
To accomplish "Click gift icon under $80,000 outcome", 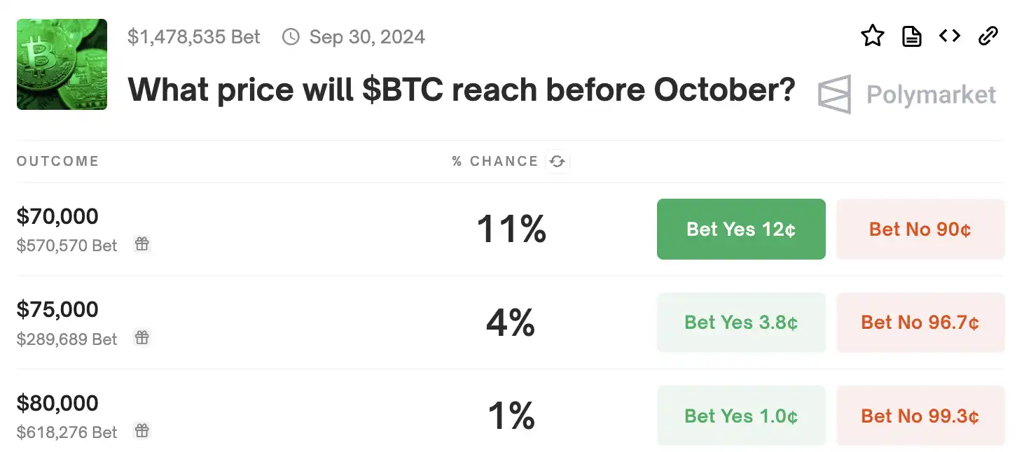I will (x=142, y=431).
